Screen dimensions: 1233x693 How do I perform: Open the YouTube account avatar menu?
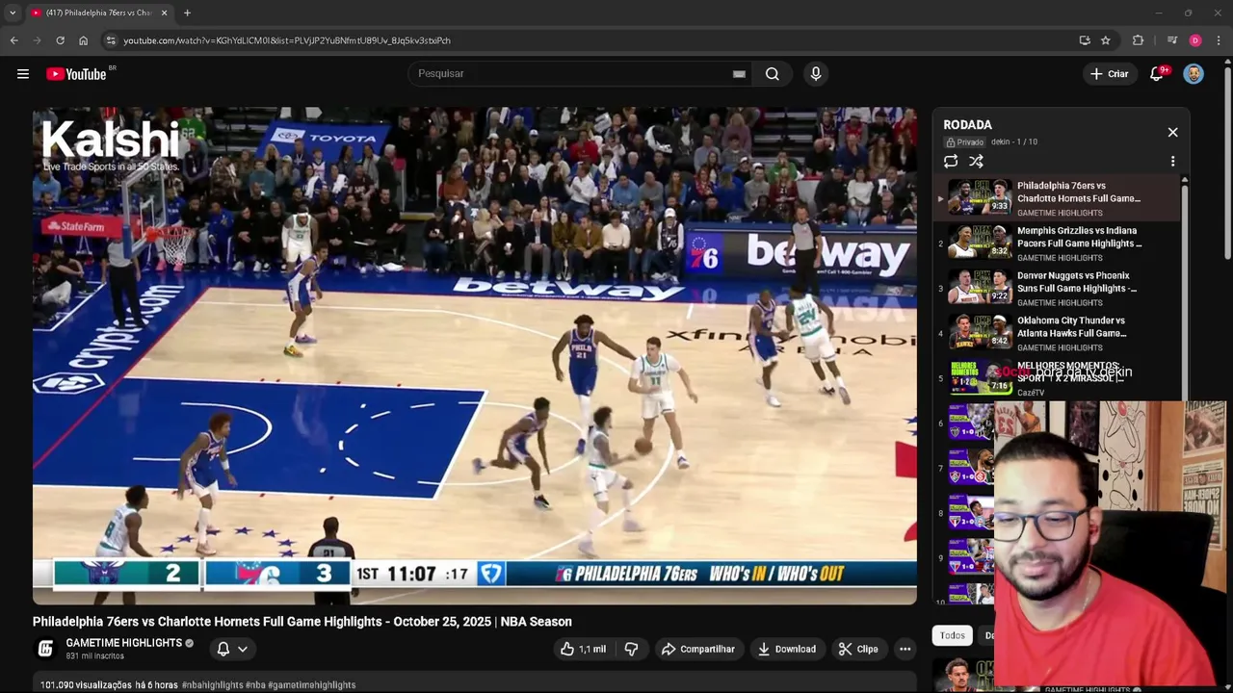coord(1194,74)
